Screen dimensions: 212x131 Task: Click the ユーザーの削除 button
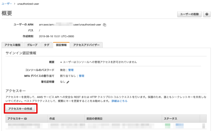coord(189,14)
